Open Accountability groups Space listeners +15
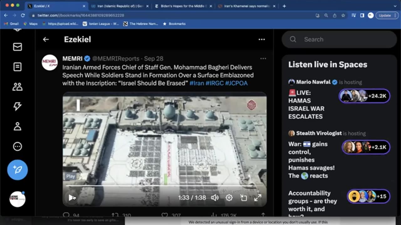The height and width of the screenshot is (225, 401). coord(369,196)
